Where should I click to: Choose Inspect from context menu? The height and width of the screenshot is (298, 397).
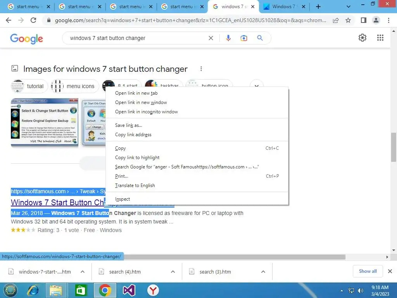click(x=197, y=199)
